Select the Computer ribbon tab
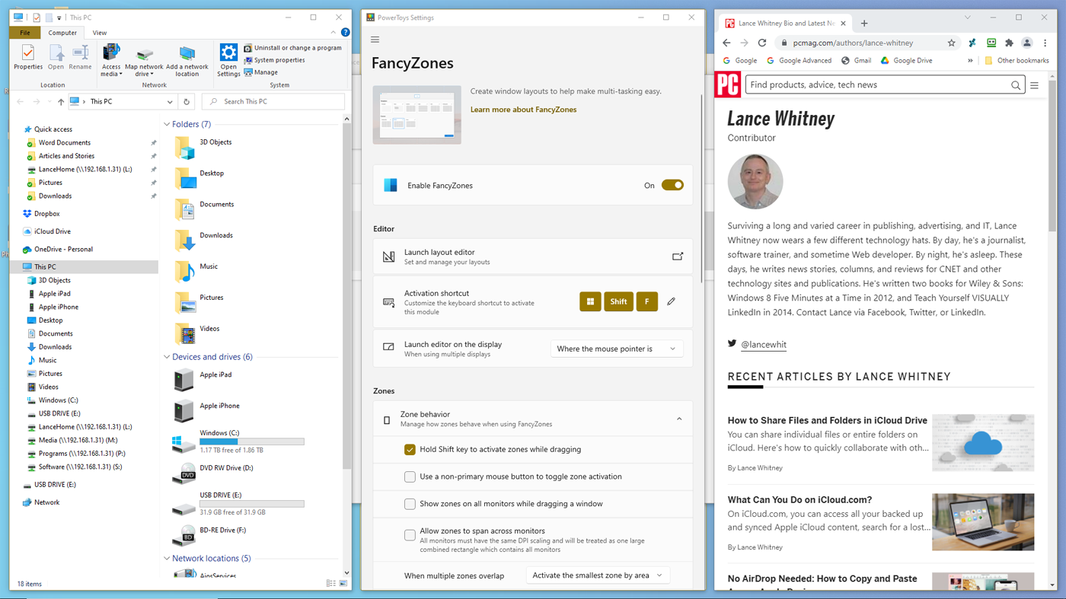 pos(62,33)
